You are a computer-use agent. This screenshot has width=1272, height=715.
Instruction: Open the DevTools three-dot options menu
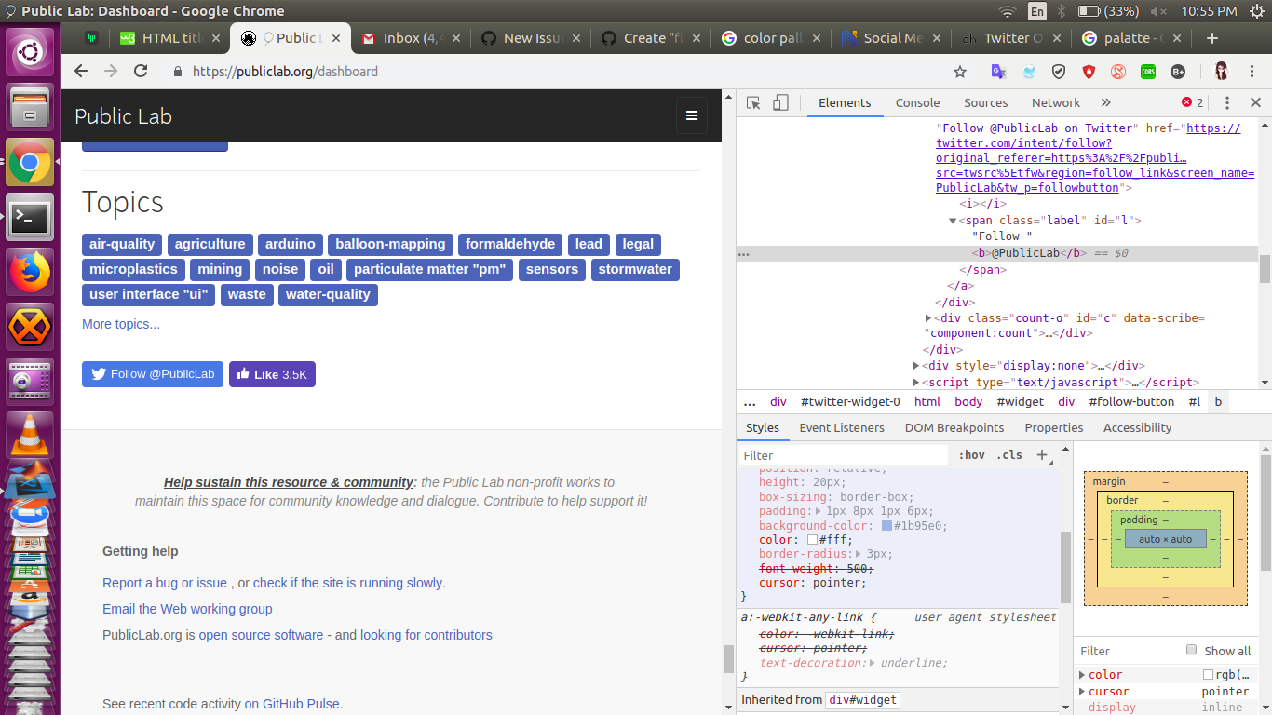pos(1227,103)
